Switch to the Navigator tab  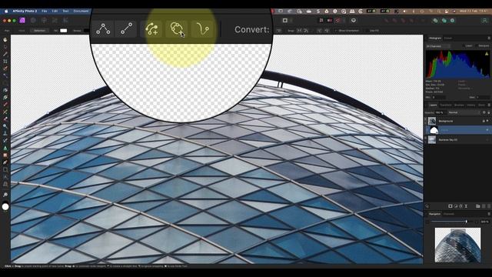(434, 214)
